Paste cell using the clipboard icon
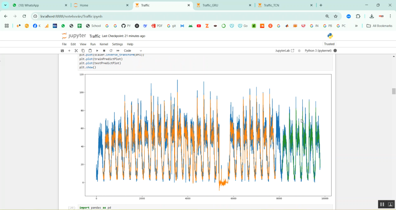Screen dimensions: 396x210 coord(90,51)
